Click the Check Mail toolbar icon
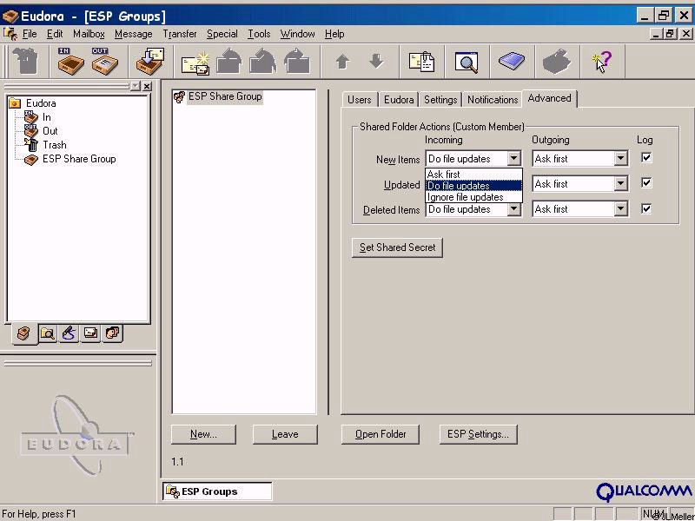The image size is (695, 521). [149, 61]
